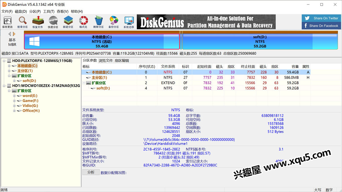
Task: Click the Windows logo in the C: partition bar
Action: (x=34, y=42)
